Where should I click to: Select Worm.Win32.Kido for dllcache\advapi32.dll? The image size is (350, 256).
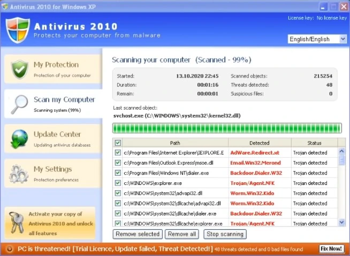point(252,204)
